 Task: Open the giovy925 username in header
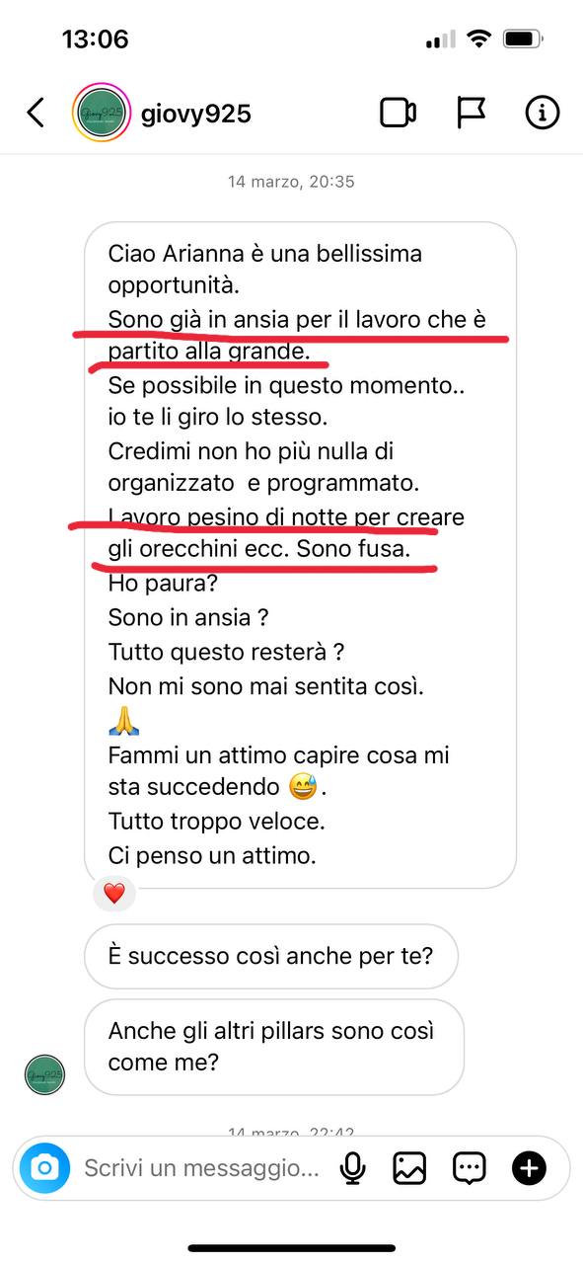195,114
